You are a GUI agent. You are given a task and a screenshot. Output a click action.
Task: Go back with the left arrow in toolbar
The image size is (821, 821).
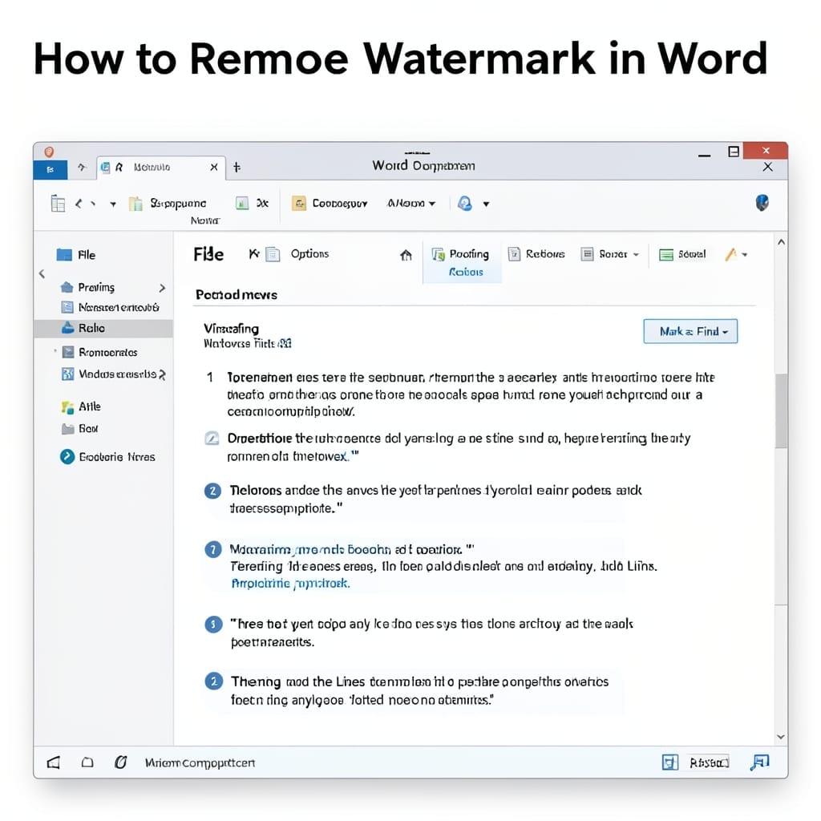point(79,204)
